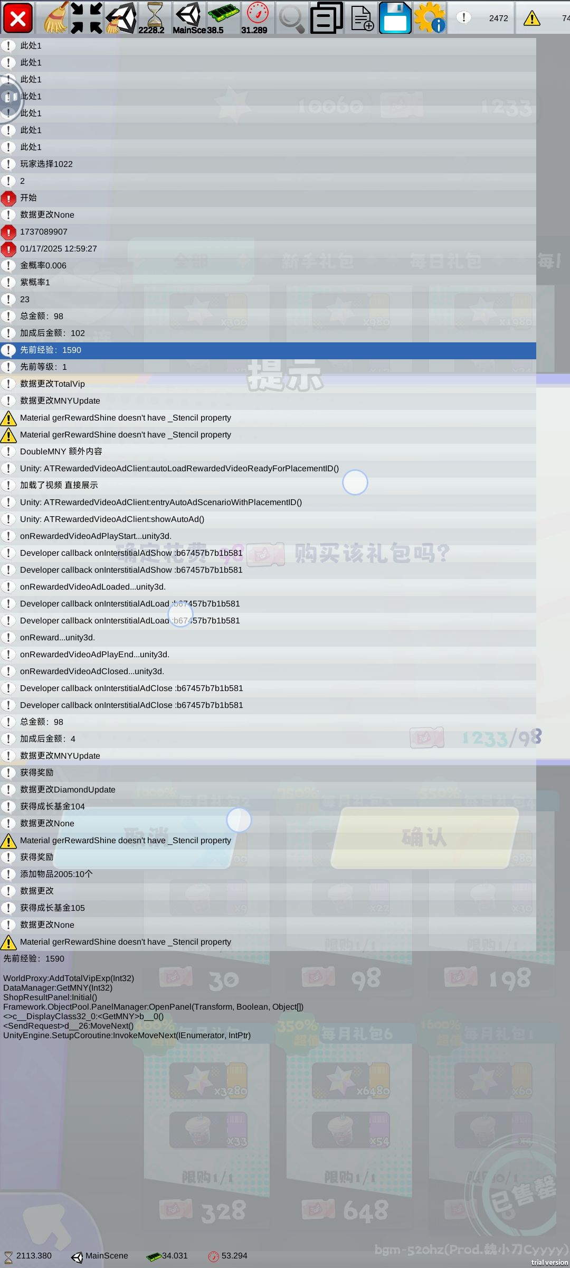Open log search with the magnifier icon
This screenshot has height=1268, width=570.
(291, 18)
